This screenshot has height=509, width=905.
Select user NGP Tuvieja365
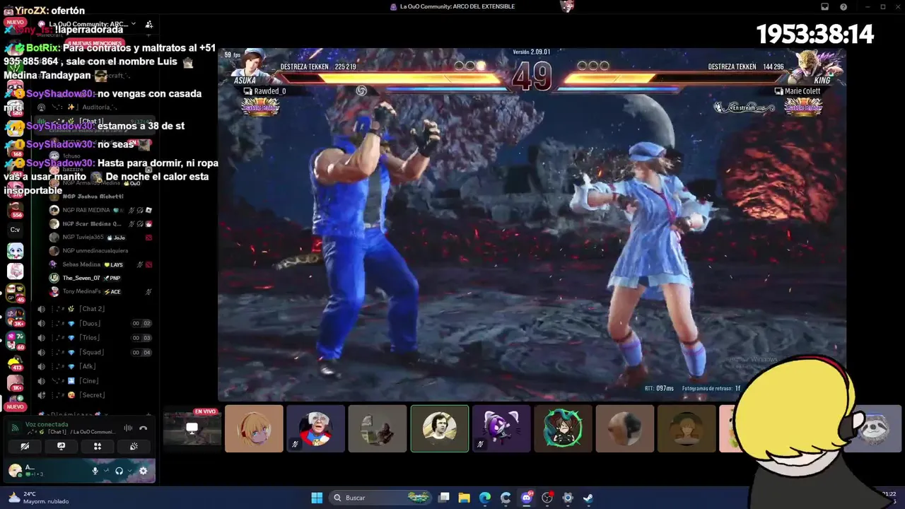click(100, 237)
